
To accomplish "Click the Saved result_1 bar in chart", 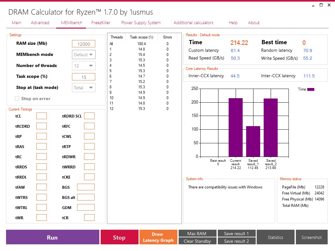I will coord(253,141).
